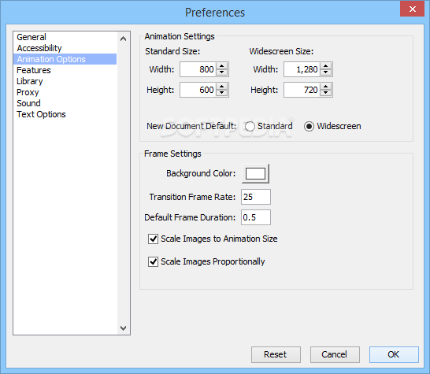Decrease Standard Size height with down arrow
Viewport: 430px width, 374px height.
(221, 93)
